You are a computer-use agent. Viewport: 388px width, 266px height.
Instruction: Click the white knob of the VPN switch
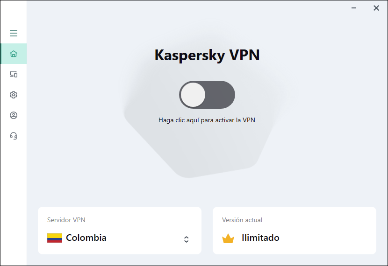pos(193,95)
